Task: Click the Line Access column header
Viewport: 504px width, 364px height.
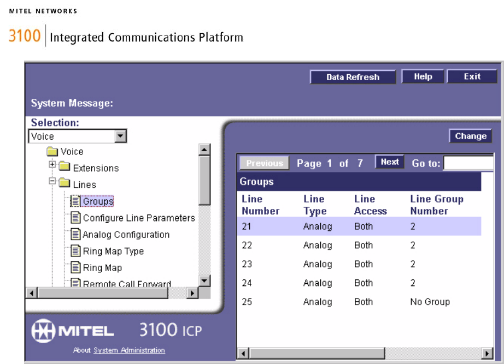Action: pyautogui.click(x=370, y=205)
